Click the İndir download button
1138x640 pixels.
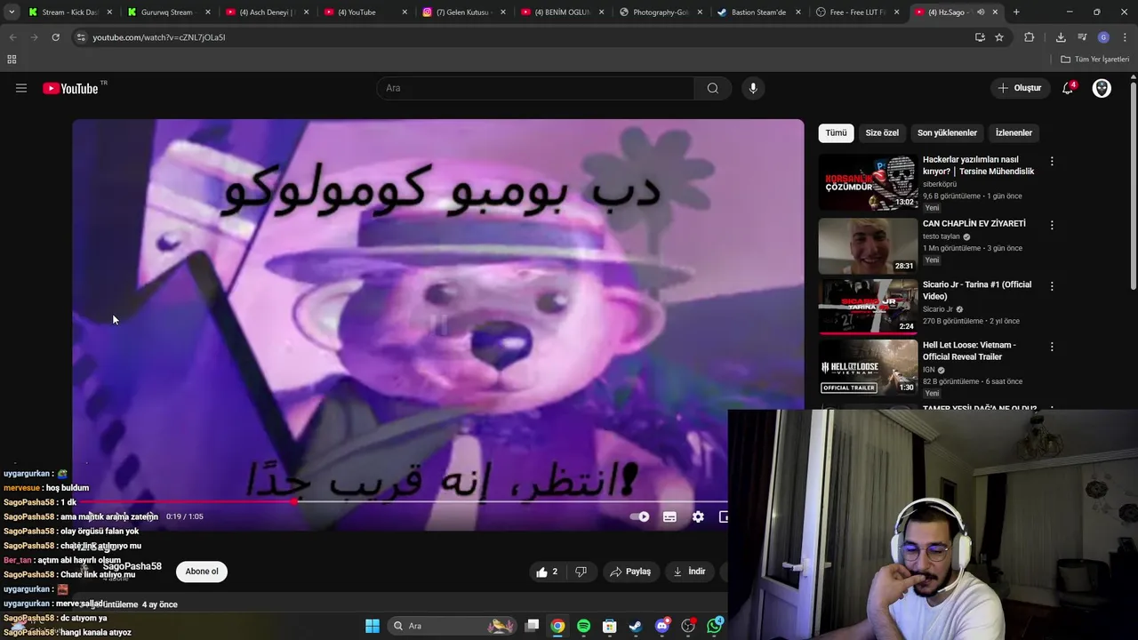[x=689, y=572]
